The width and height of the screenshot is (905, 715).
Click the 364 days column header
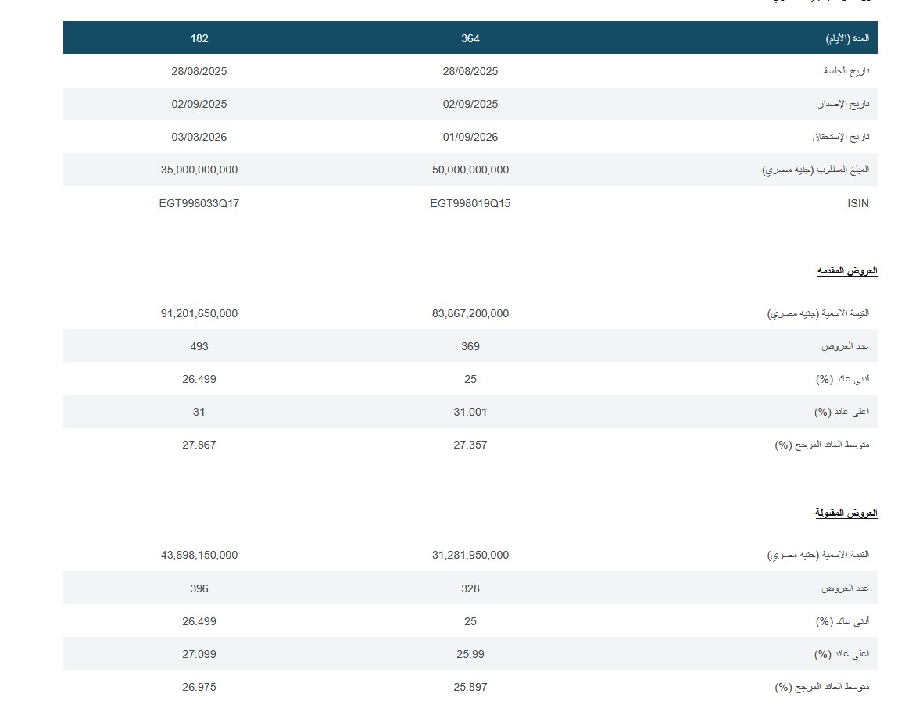click(x=470, y=38)
